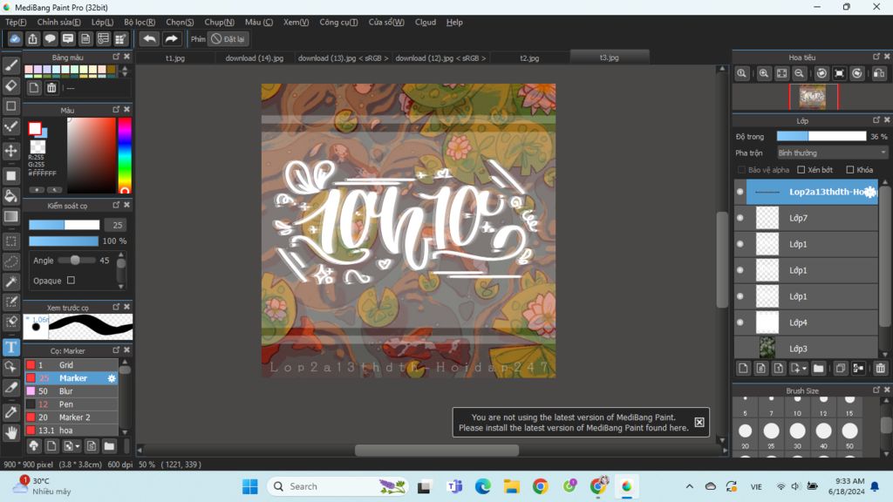Select the Brush tool in left toolbar

(x=10, y=65)
